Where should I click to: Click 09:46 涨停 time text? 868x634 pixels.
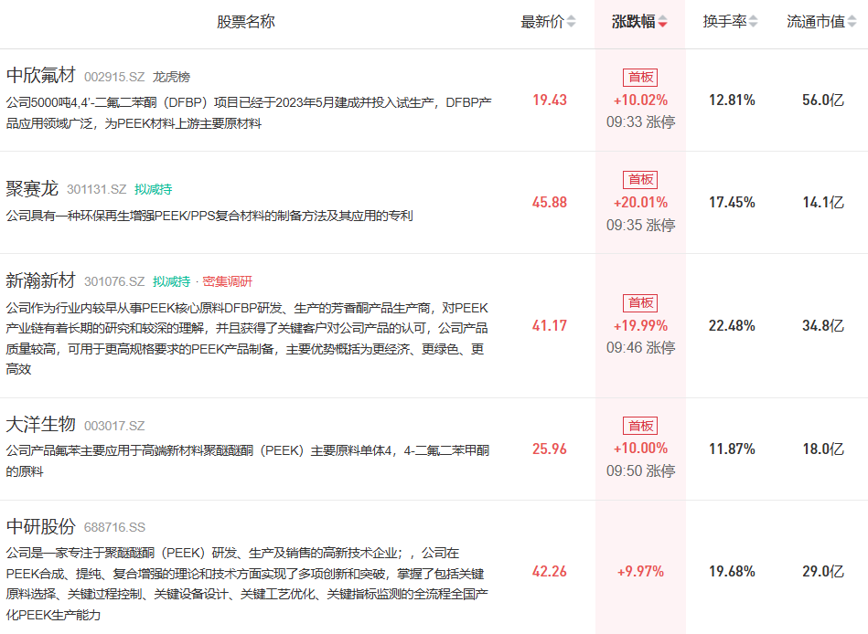point(640,348)
